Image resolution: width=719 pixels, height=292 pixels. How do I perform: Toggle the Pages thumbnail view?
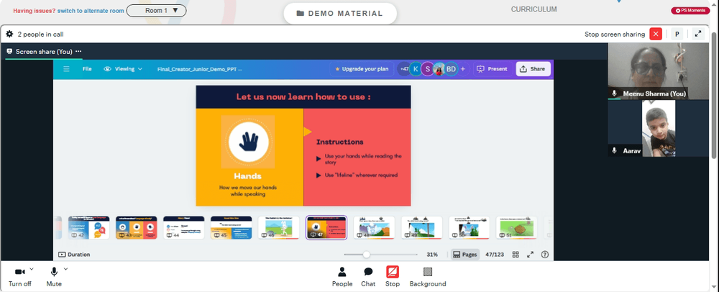coord(465,255)
